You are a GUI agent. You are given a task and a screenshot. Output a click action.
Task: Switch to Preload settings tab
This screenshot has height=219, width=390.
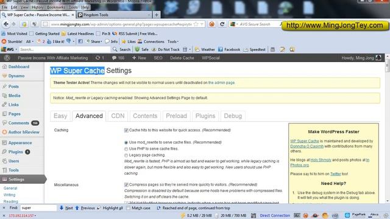176,116
